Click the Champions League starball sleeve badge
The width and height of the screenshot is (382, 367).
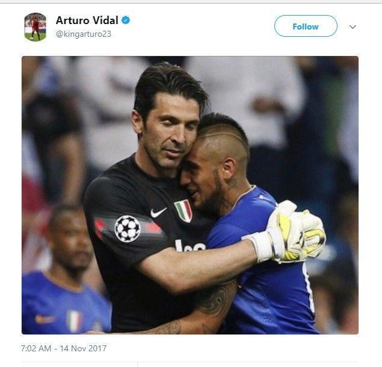pos(128,228)
